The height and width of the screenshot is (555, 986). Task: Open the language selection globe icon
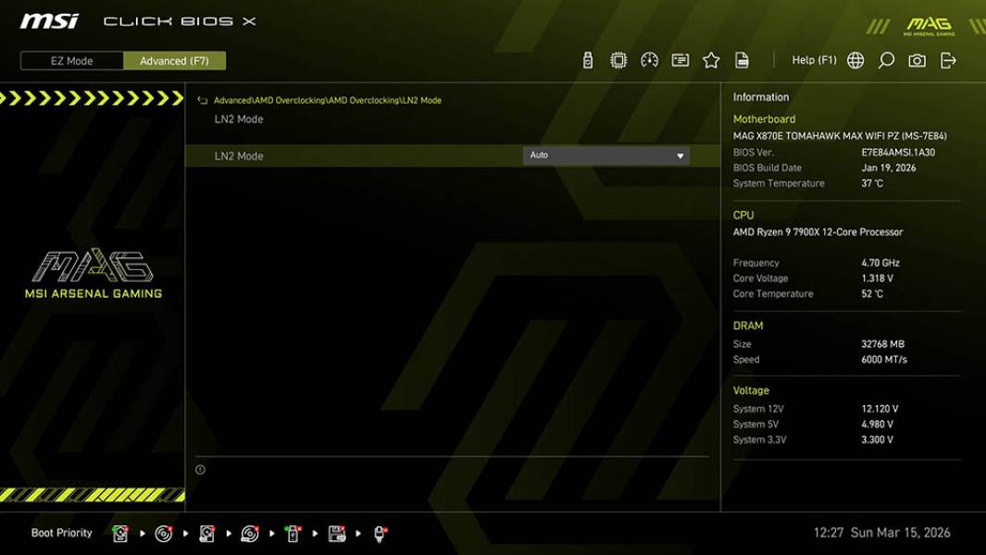click(x=855, y=59)
